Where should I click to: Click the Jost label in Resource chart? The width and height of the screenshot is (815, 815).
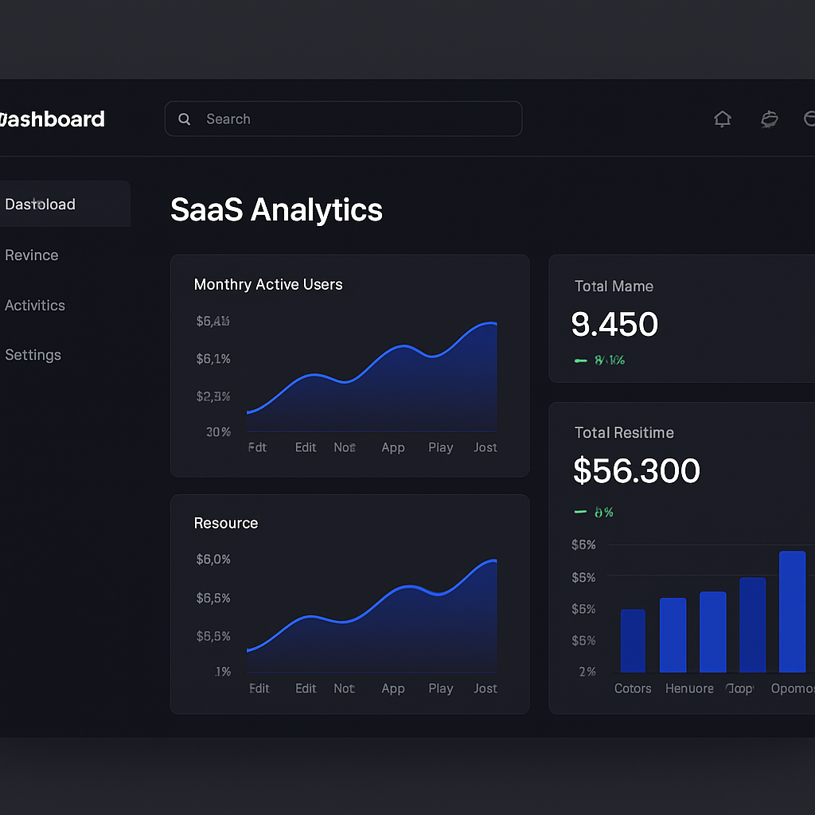pyautogui.click(x=485, y=688)
